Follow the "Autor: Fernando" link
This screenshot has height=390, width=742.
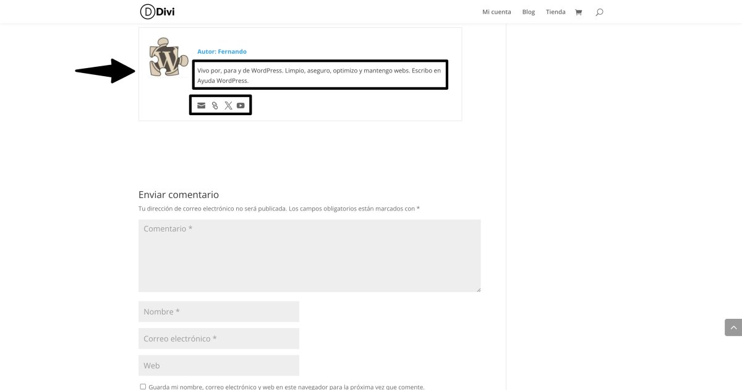(x=222, y=51)
